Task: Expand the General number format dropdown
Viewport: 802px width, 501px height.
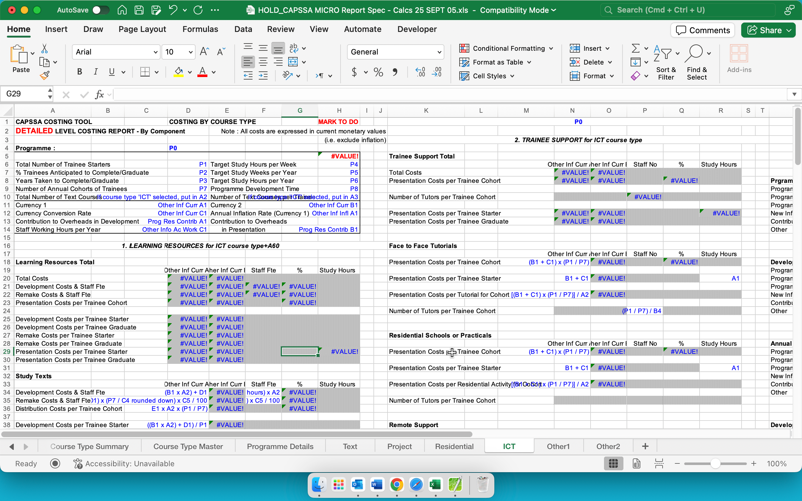Action: [x=439, y=52]
